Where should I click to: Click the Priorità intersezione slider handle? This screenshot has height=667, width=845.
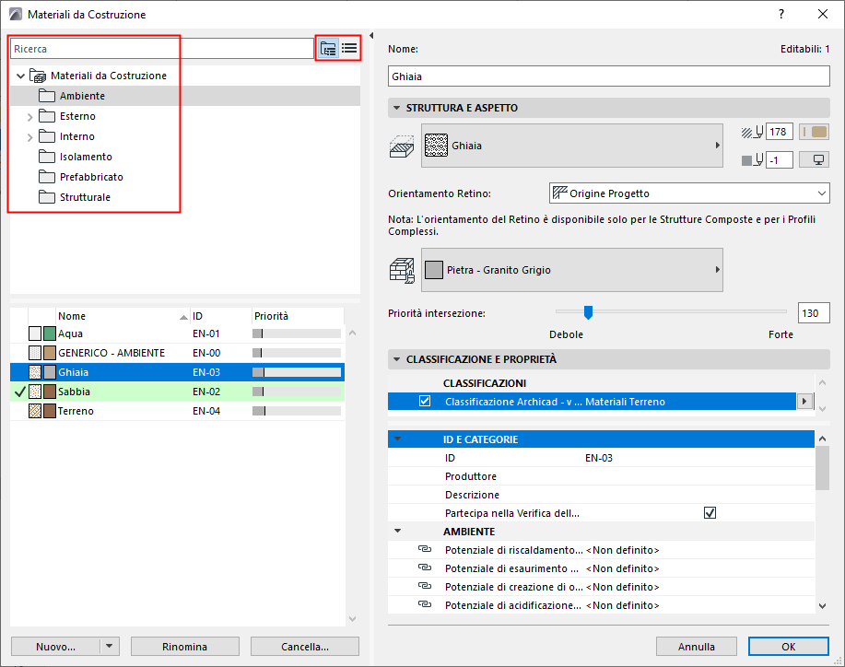coord(589,312)
